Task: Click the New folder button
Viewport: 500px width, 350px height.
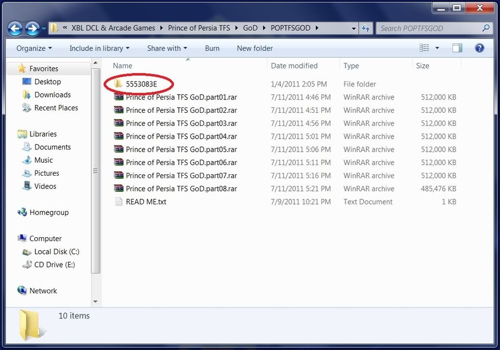Action: click(255, 48)
